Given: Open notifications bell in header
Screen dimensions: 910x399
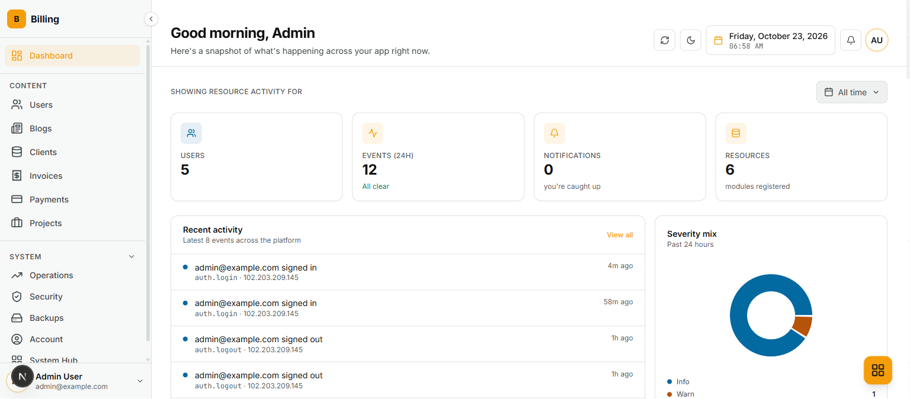Looking at the screenshot, I should [x=851, y=40].
